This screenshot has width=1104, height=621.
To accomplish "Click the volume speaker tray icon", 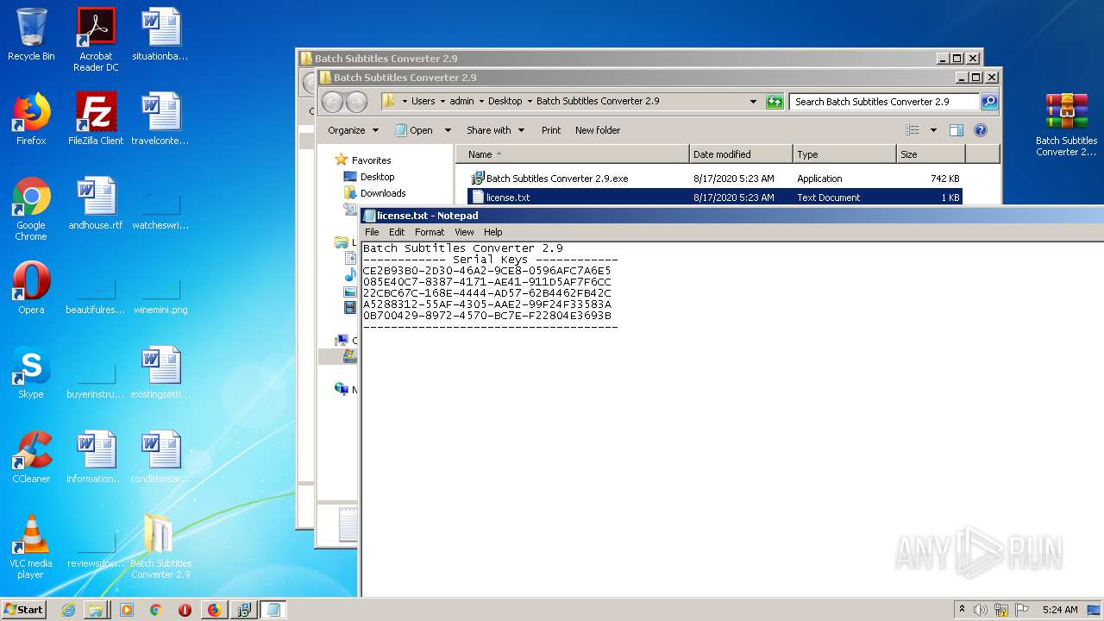I will pos(981,610).
